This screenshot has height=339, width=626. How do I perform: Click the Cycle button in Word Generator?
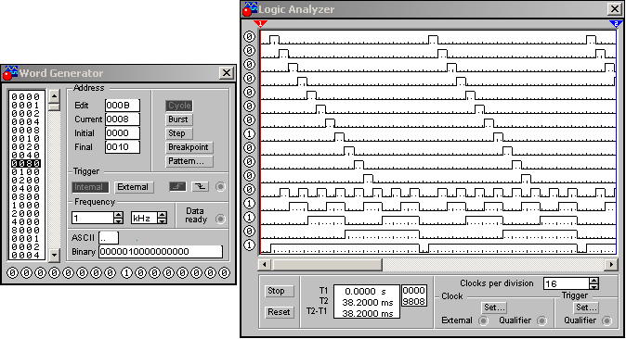pos(179,106)
